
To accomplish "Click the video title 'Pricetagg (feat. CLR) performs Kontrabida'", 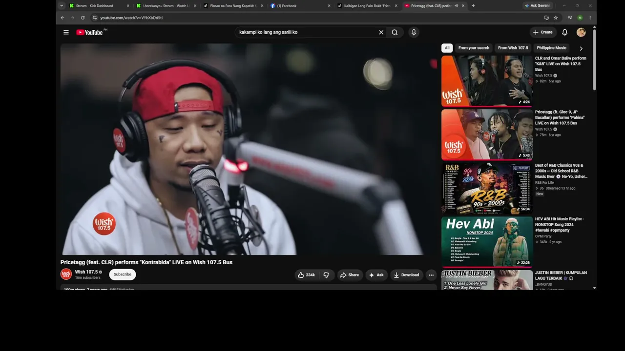I will pos(146,262).
